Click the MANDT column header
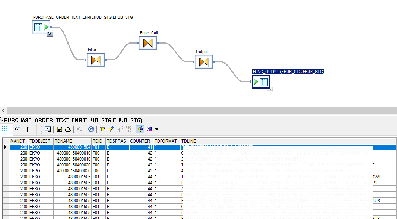 coord(19,141)
